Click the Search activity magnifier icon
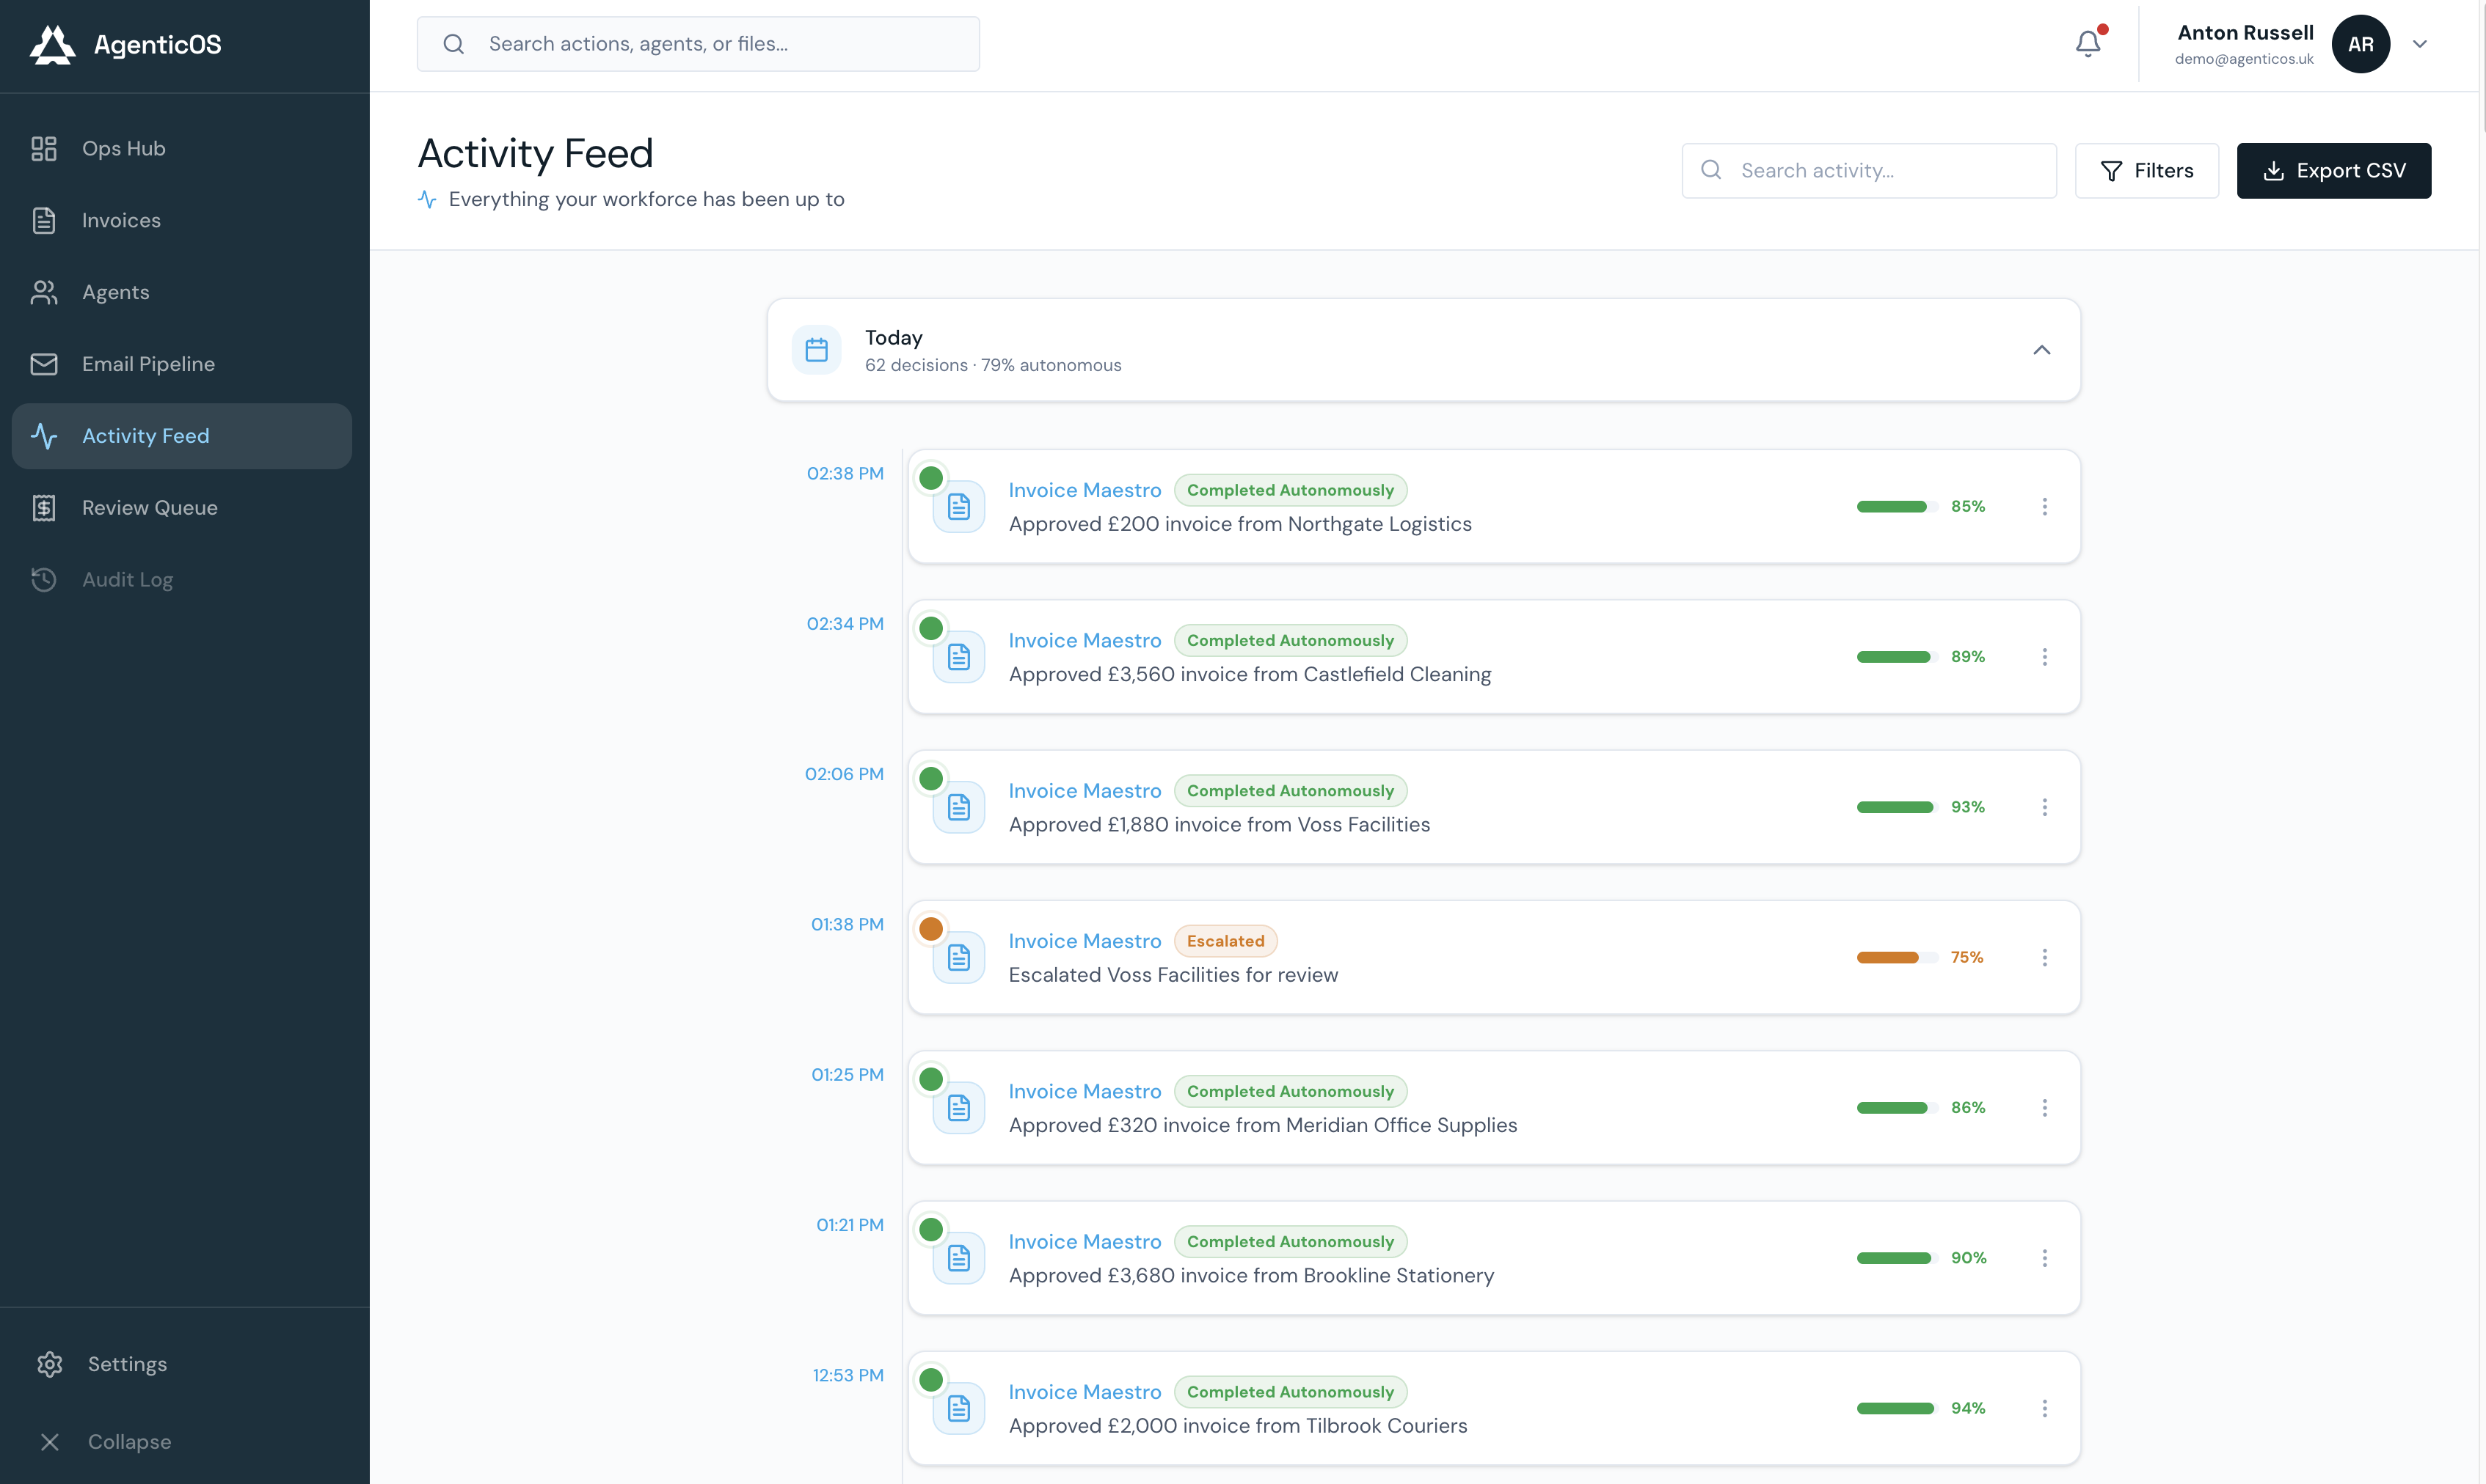Viewport: 2486px width, 1484px height. pyautogui.click(x=1711, y=170)
